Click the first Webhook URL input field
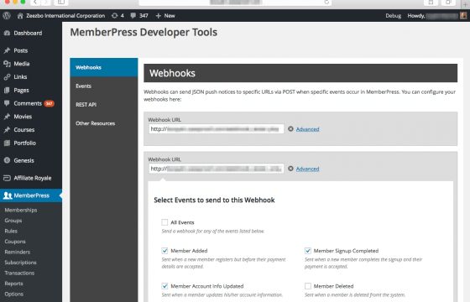Viewport: 470px width, 302px height. [x=217, y=129]
